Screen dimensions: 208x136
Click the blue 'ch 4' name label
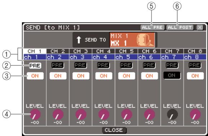click(x=104, y=57)
